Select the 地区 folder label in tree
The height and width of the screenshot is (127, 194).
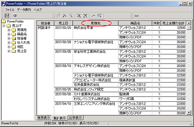20,47
